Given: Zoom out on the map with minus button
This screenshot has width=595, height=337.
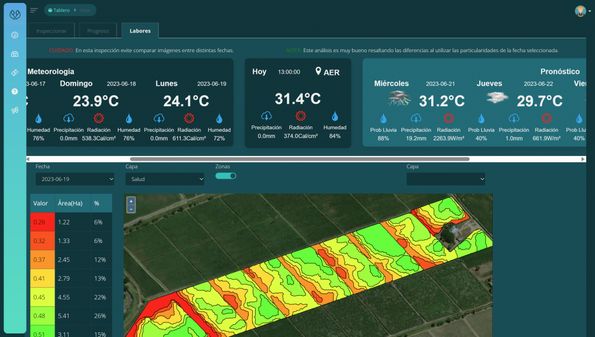Looking at the screenshot, I should click(131, 209).
